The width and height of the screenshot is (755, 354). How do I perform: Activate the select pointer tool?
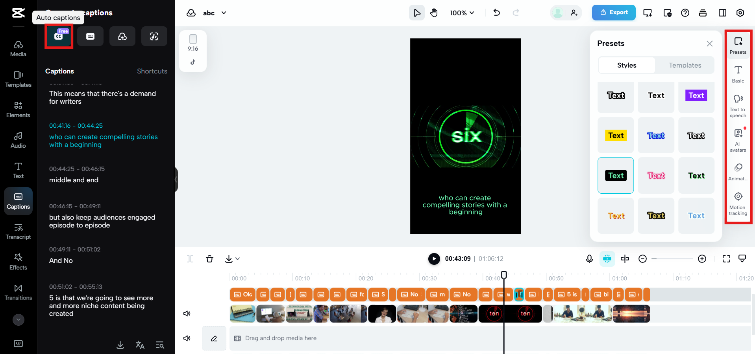pos(417,13)
